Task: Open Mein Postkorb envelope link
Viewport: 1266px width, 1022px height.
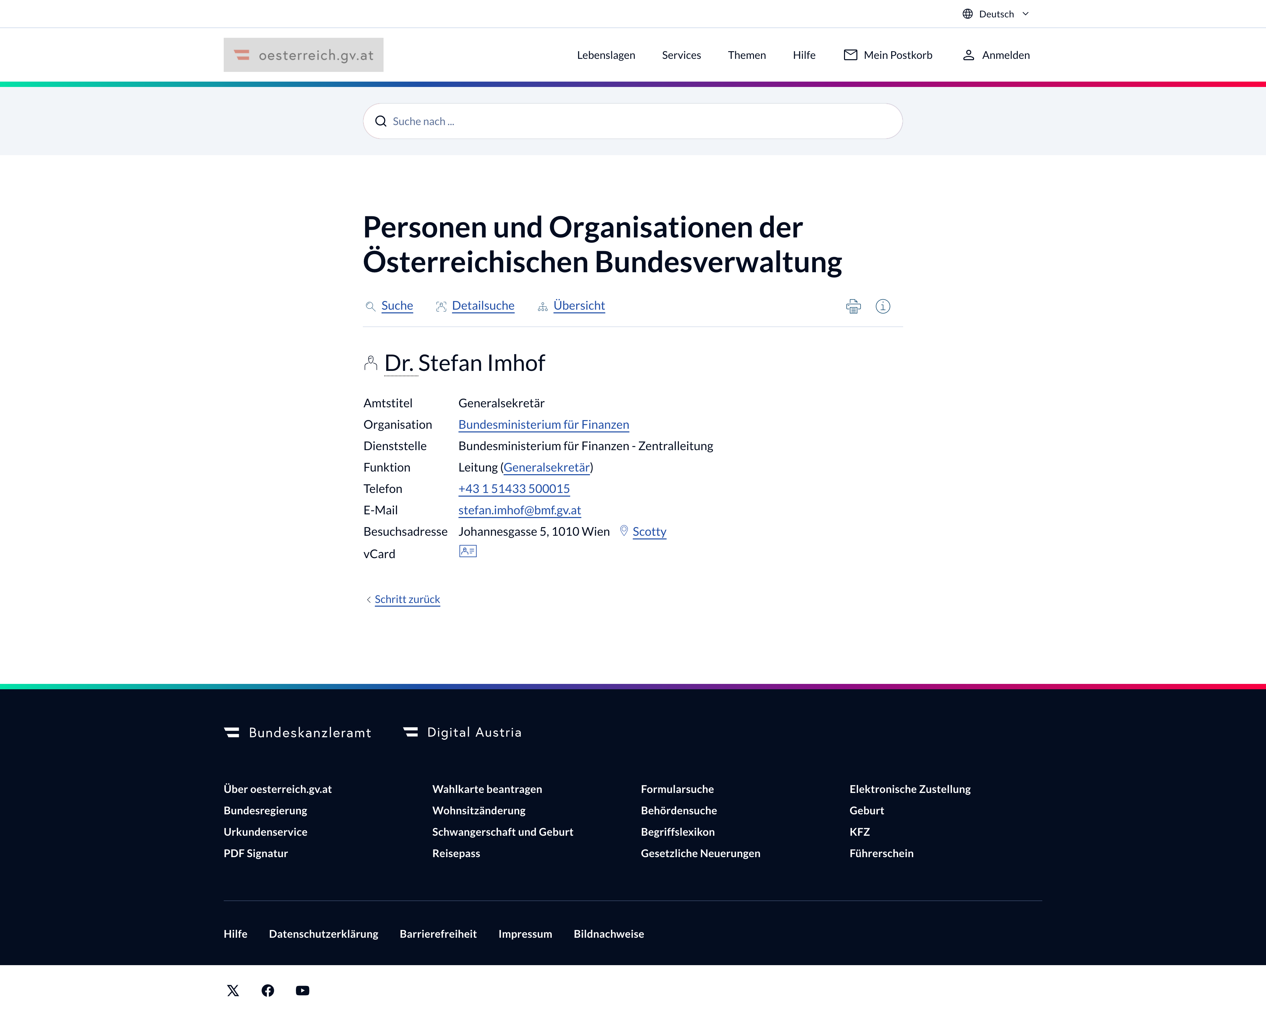Action: point(887,55)
